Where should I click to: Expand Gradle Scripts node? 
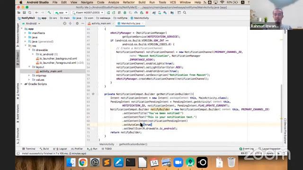tap(22, 84)
